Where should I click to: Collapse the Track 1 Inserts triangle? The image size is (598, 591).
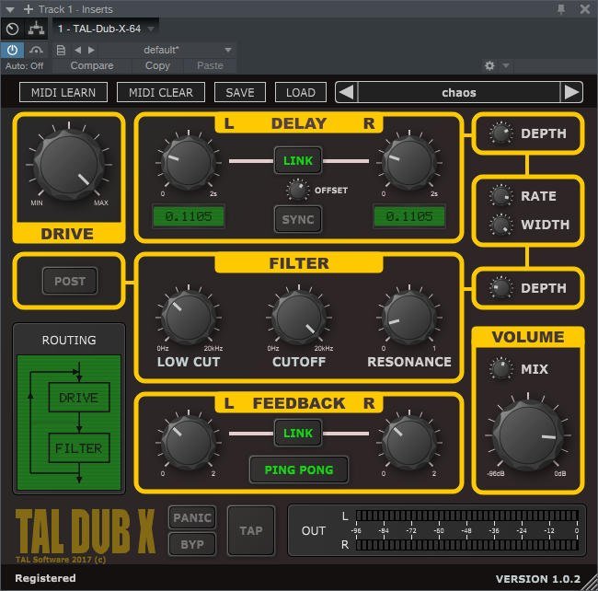(10, 9)
